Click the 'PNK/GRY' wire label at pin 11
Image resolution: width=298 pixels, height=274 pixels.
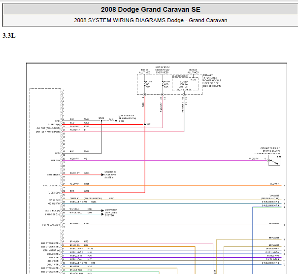coord(75,127)
